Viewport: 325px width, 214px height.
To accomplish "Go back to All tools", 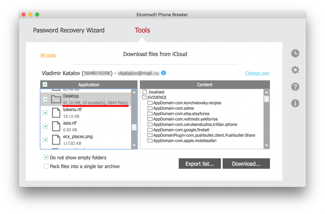I will pos(48,55).
